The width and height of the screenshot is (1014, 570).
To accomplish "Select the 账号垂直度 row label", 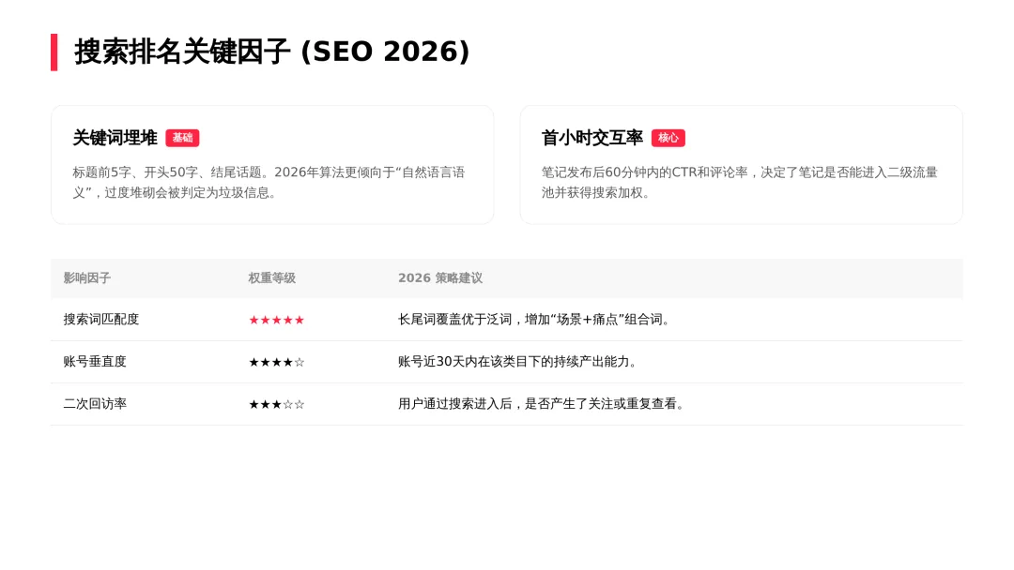I will click(95, 362).
